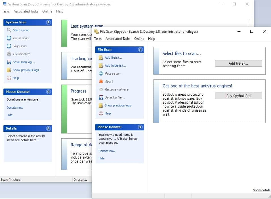This screenshot has height=199, width=271.
Task: Click the Remove malware gear icon
Action: tap(101, 89)
